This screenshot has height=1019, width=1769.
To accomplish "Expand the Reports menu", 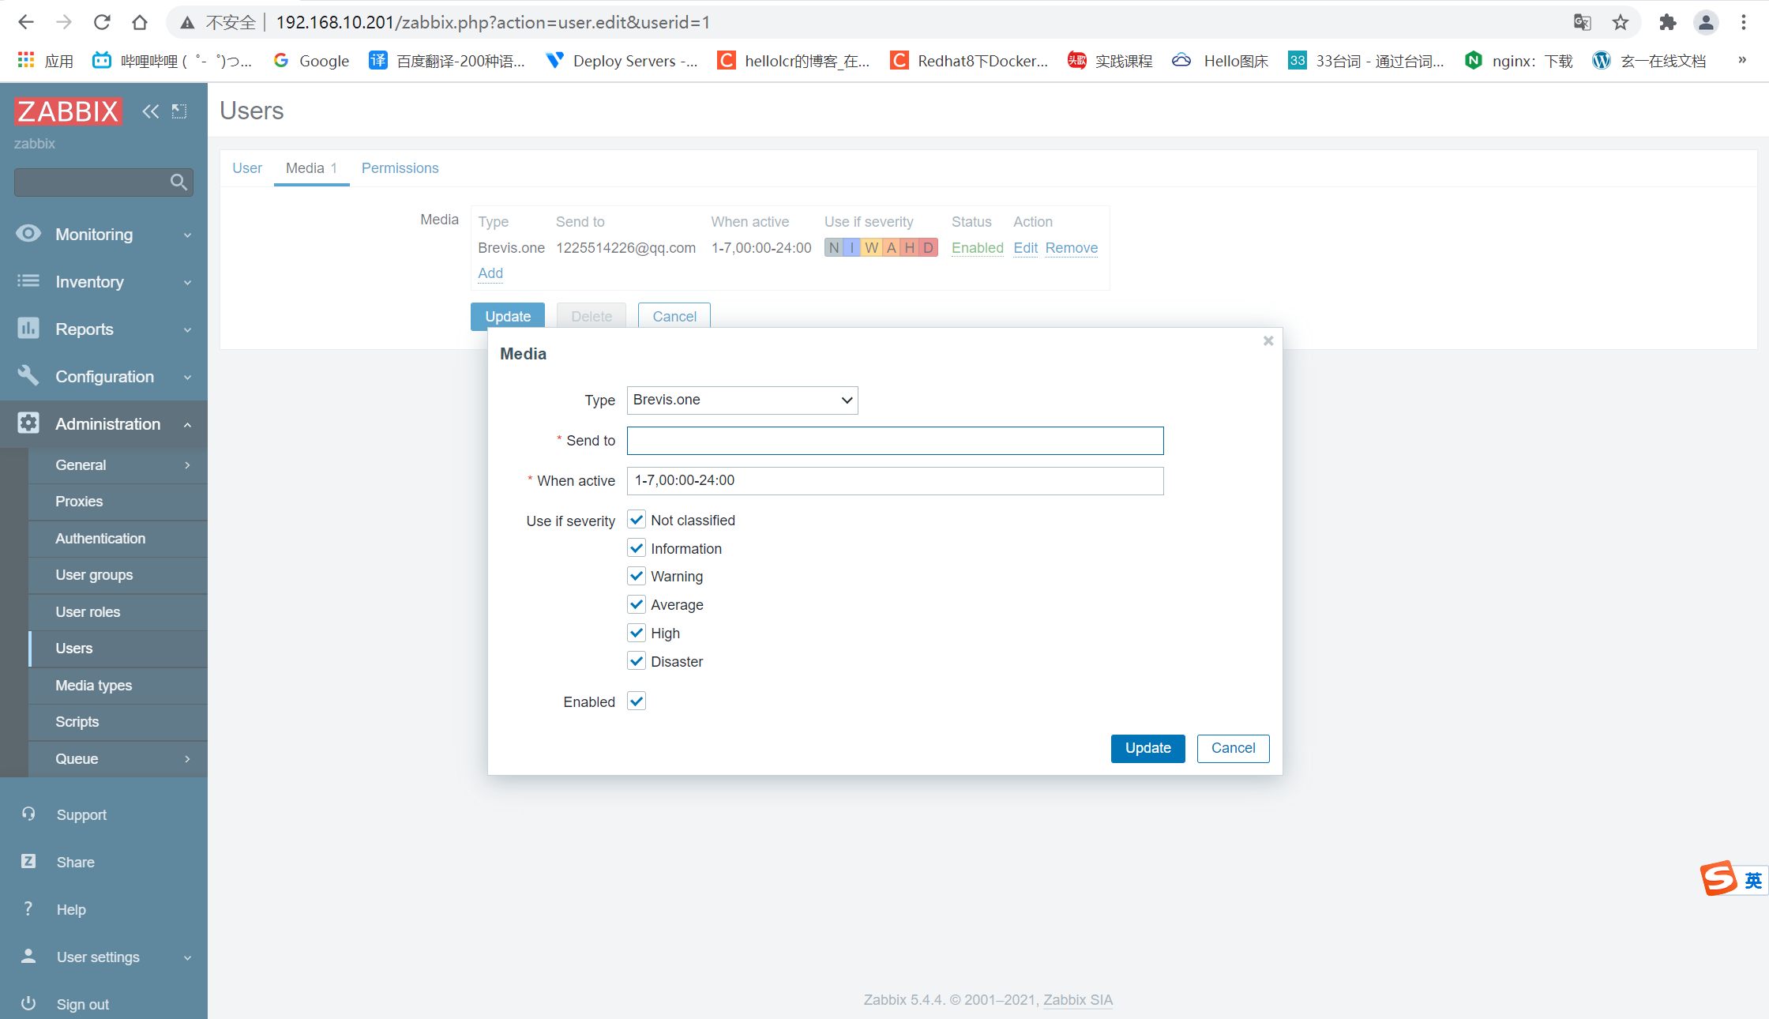I will coord(187,329).
